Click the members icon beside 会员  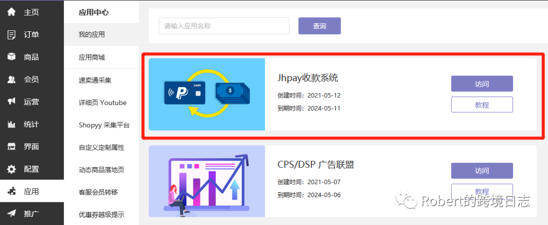click(12, 79)
